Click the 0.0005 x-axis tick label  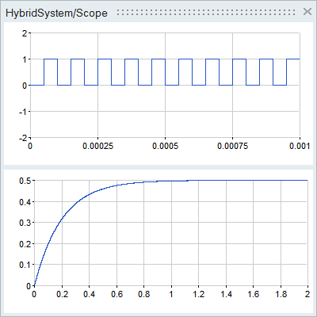(x=165, y=146)
